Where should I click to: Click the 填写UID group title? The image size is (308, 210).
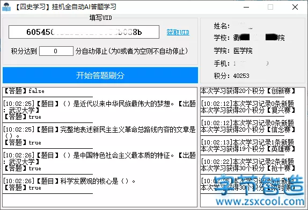(x=100, y=18)
